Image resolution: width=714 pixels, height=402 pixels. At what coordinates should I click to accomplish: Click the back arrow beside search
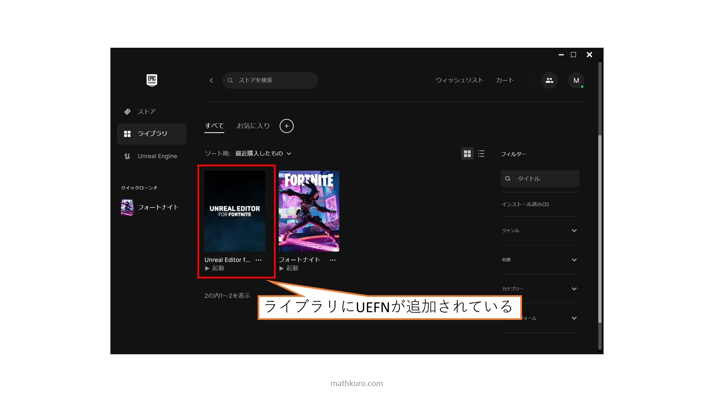pos(211,80)
